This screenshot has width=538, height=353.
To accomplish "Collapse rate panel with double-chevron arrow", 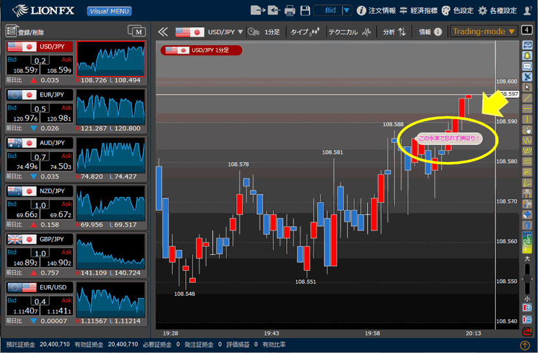I will 163,32.
